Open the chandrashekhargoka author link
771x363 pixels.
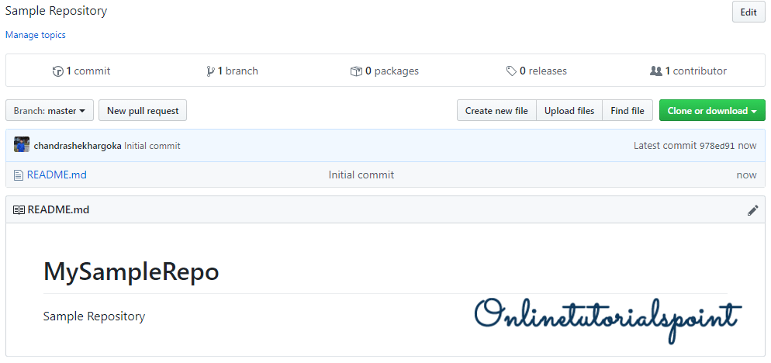pos(78,146)
